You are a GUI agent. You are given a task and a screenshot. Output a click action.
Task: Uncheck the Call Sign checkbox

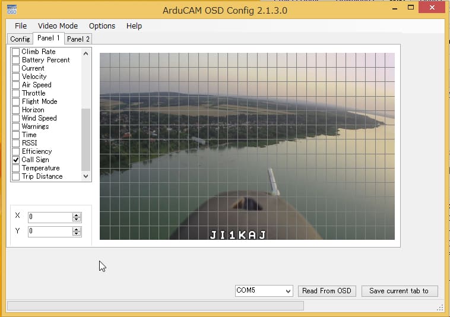click(16, 160)
